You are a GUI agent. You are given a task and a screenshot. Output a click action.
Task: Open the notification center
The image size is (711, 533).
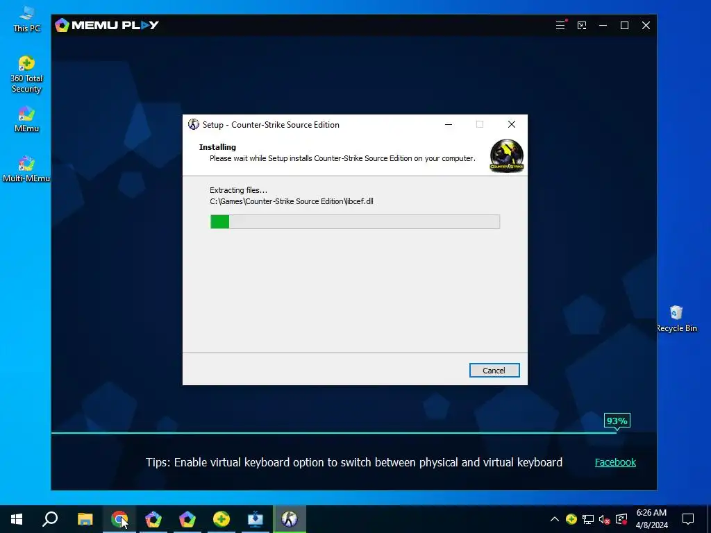pyautogui.click(x=688, y=519)
